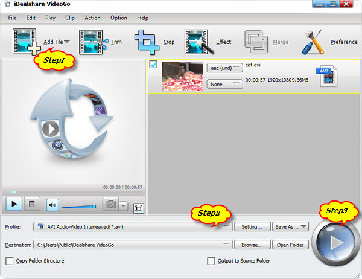Click the Setting... button
The image size is (362, 279).
click(x=252, y=226)
